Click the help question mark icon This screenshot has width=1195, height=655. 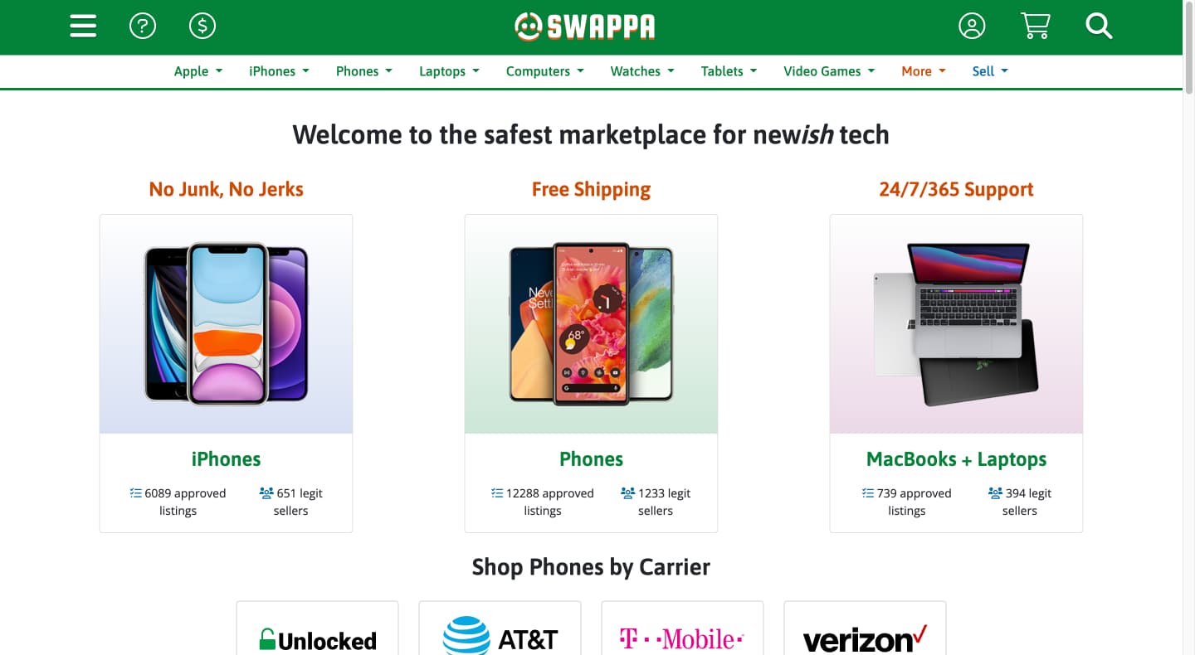coord(143,27)
